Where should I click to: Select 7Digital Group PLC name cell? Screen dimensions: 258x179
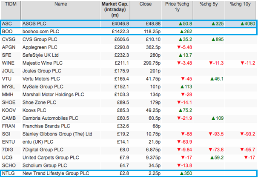point(43,150)
